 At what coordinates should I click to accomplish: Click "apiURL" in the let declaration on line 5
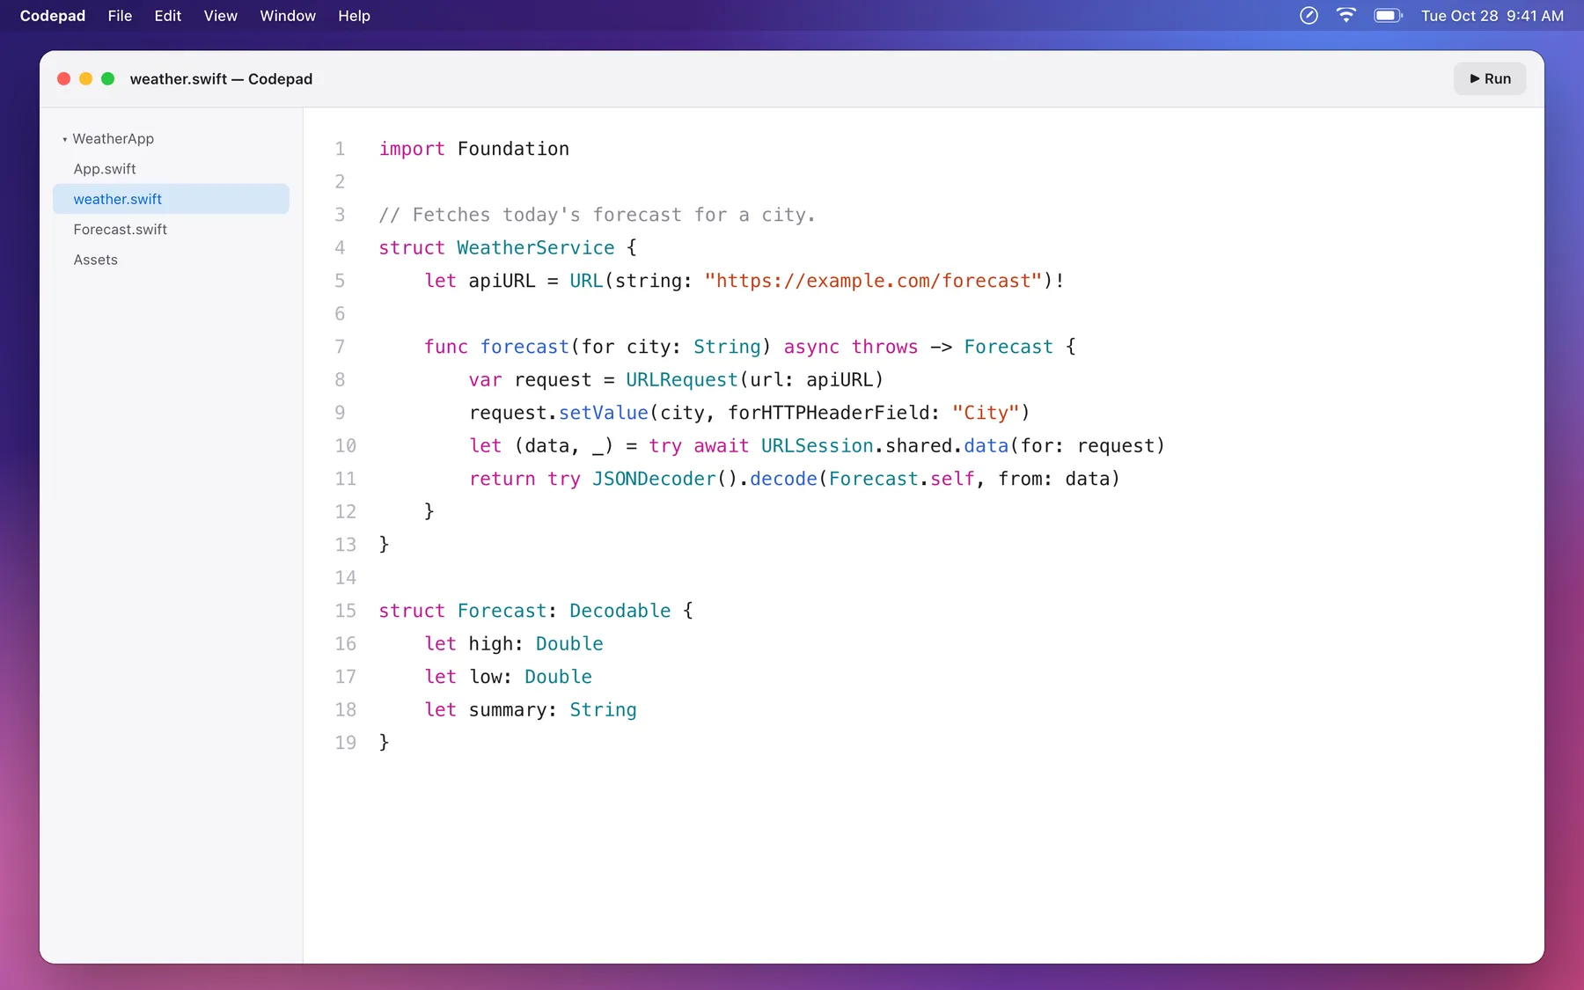click(x=502, y=281)
